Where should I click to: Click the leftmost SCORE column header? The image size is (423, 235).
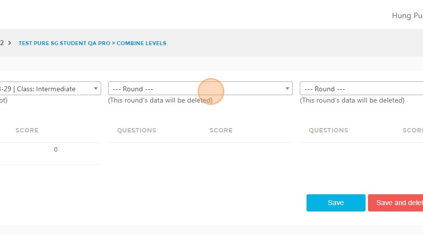pyautogui.click(x=27, y=131)
